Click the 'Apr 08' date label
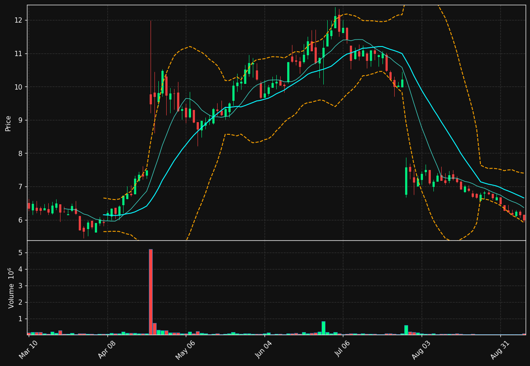Viewport: 530px width, 366px height. coord(107,349)
